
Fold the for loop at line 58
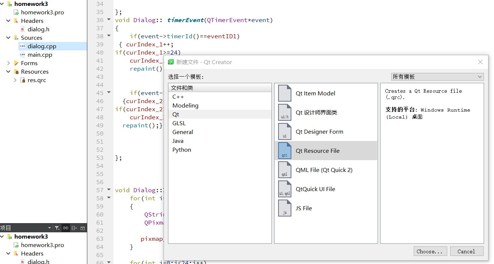point(109,198)
